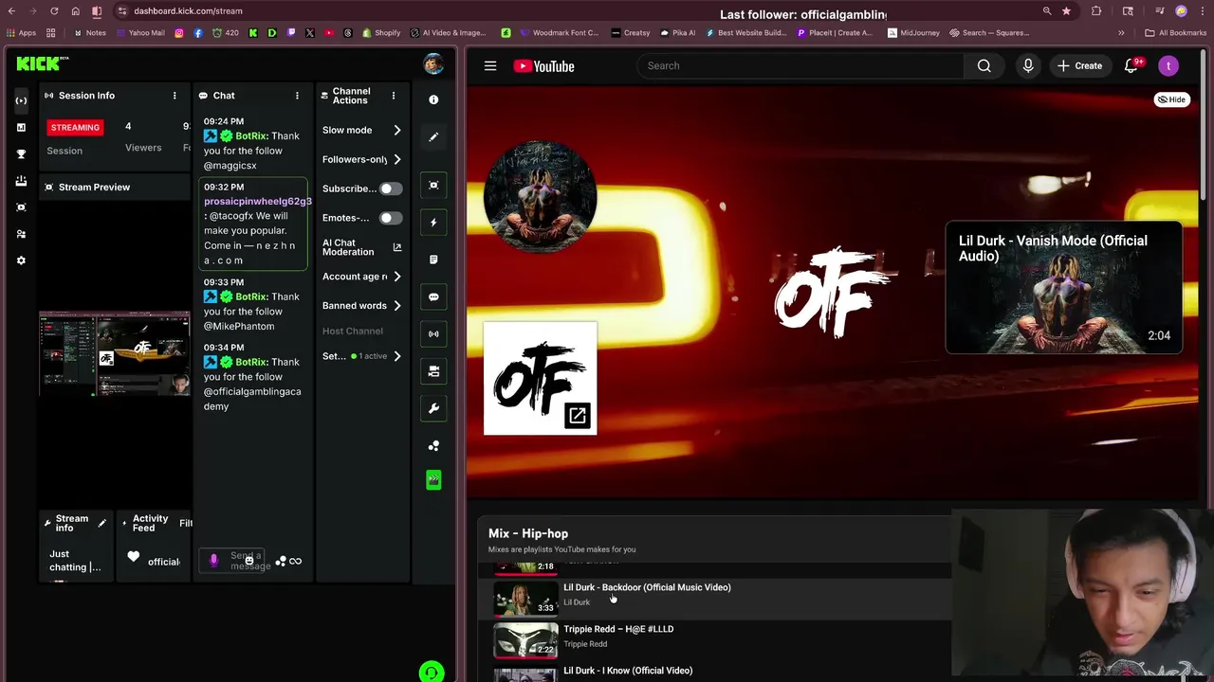Open the community icon in the Kick sidebar

point(21,234)
